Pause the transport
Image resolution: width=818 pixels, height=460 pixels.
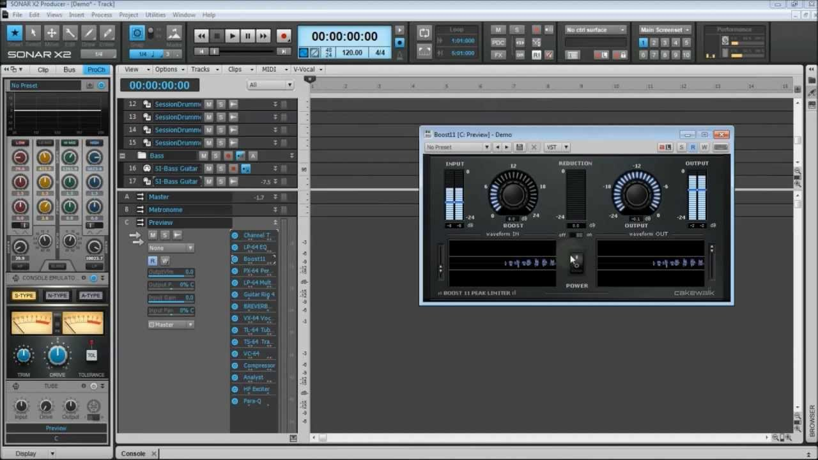coord(247,36)
